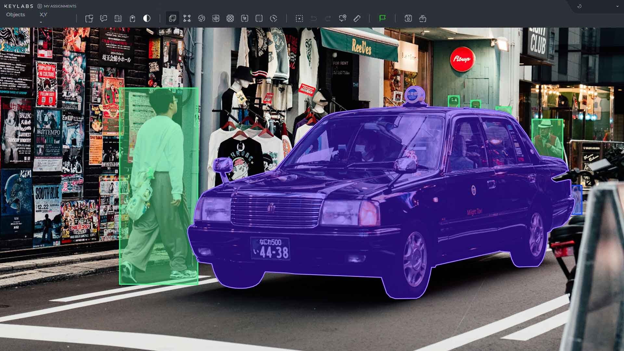
Task: Toggle the contrast adjustment icon
Action: (x=147, y=18)
